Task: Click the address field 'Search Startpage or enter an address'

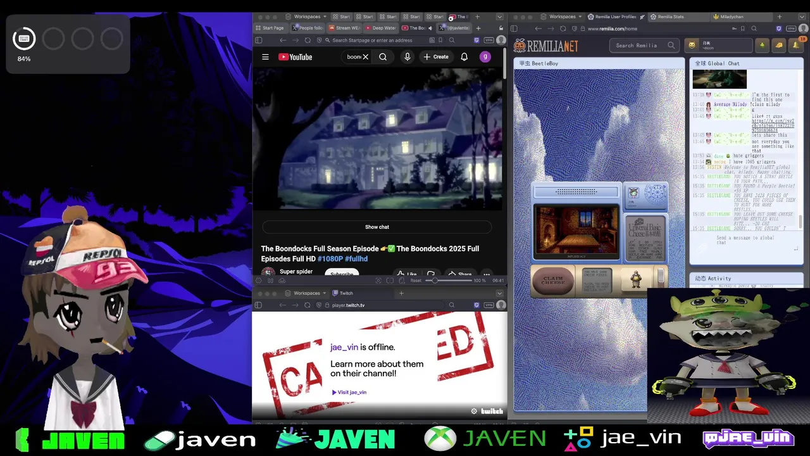Action: [381, 40]
